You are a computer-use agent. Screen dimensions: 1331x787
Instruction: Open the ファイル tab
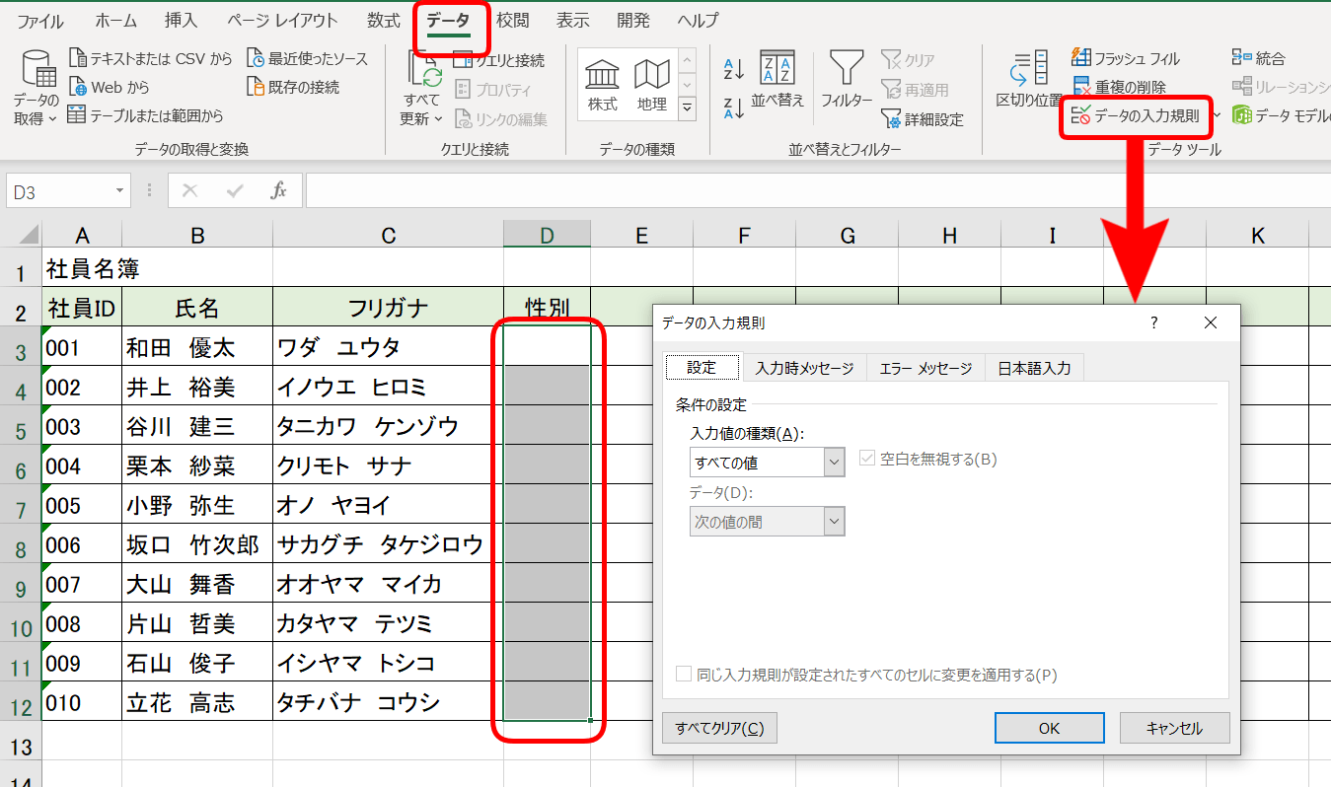pyautogui.click(x=40, y=21)
